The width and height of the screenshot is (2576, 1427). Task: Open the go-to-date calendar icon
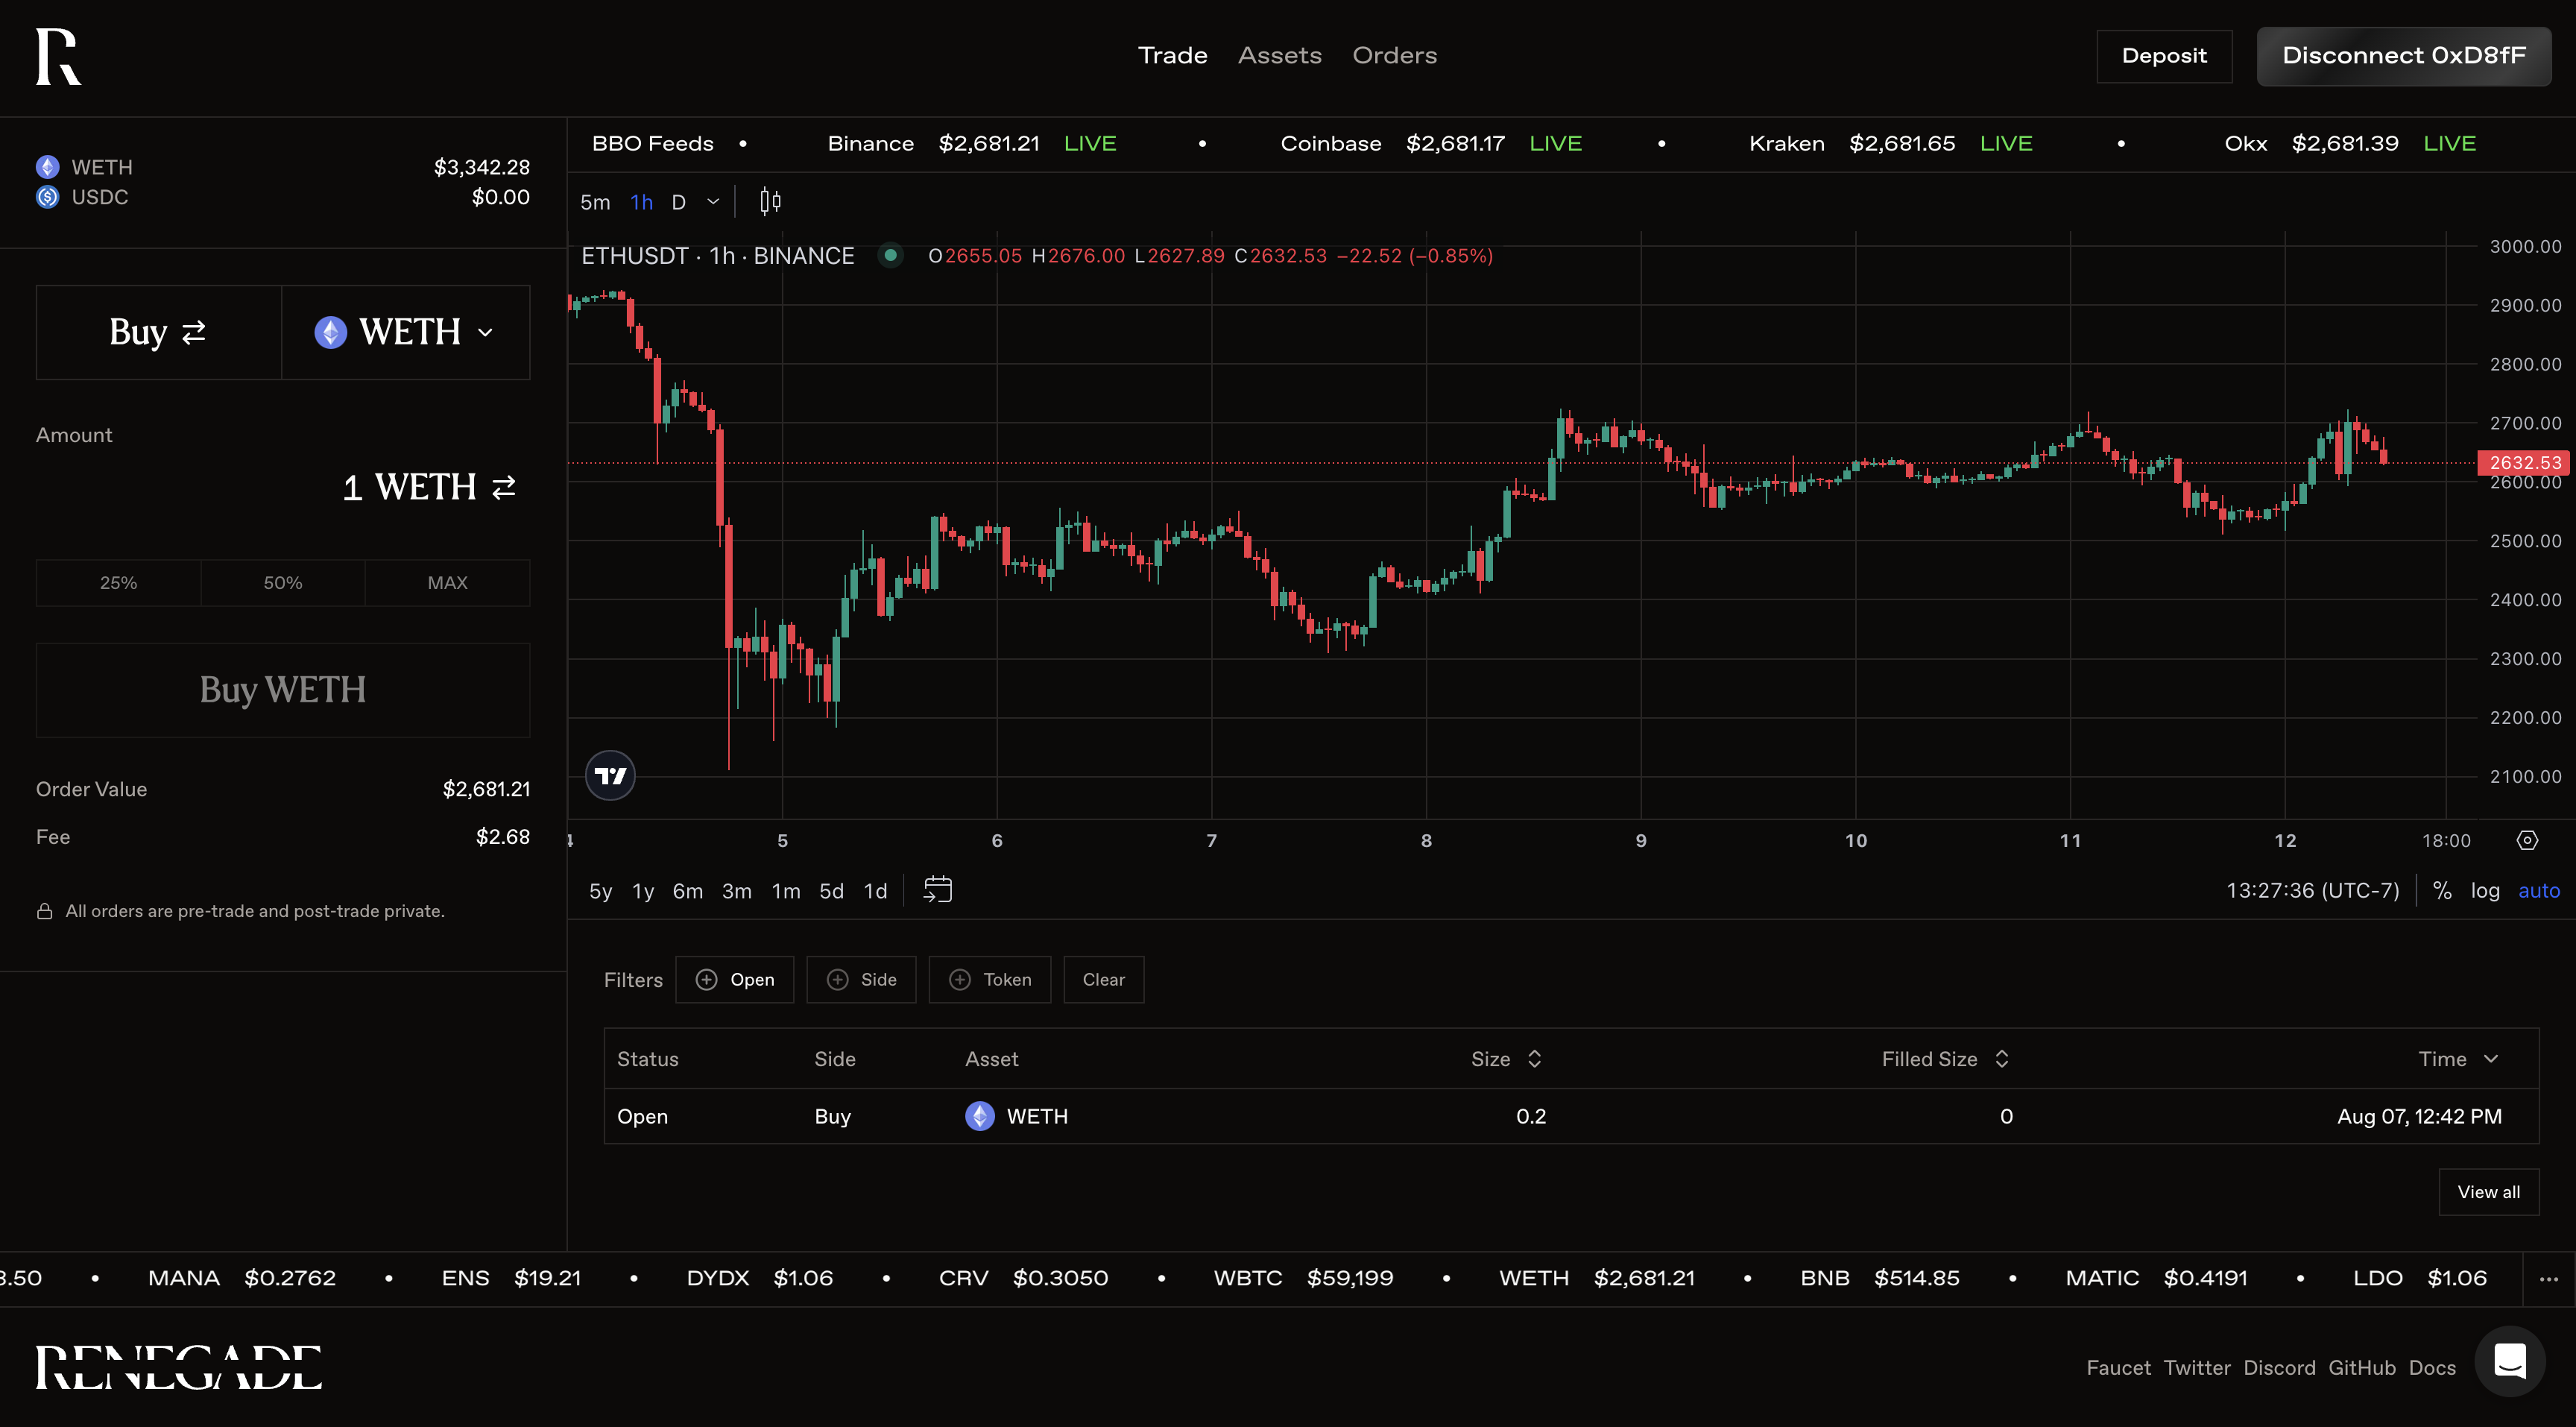(x=937, y=890)
